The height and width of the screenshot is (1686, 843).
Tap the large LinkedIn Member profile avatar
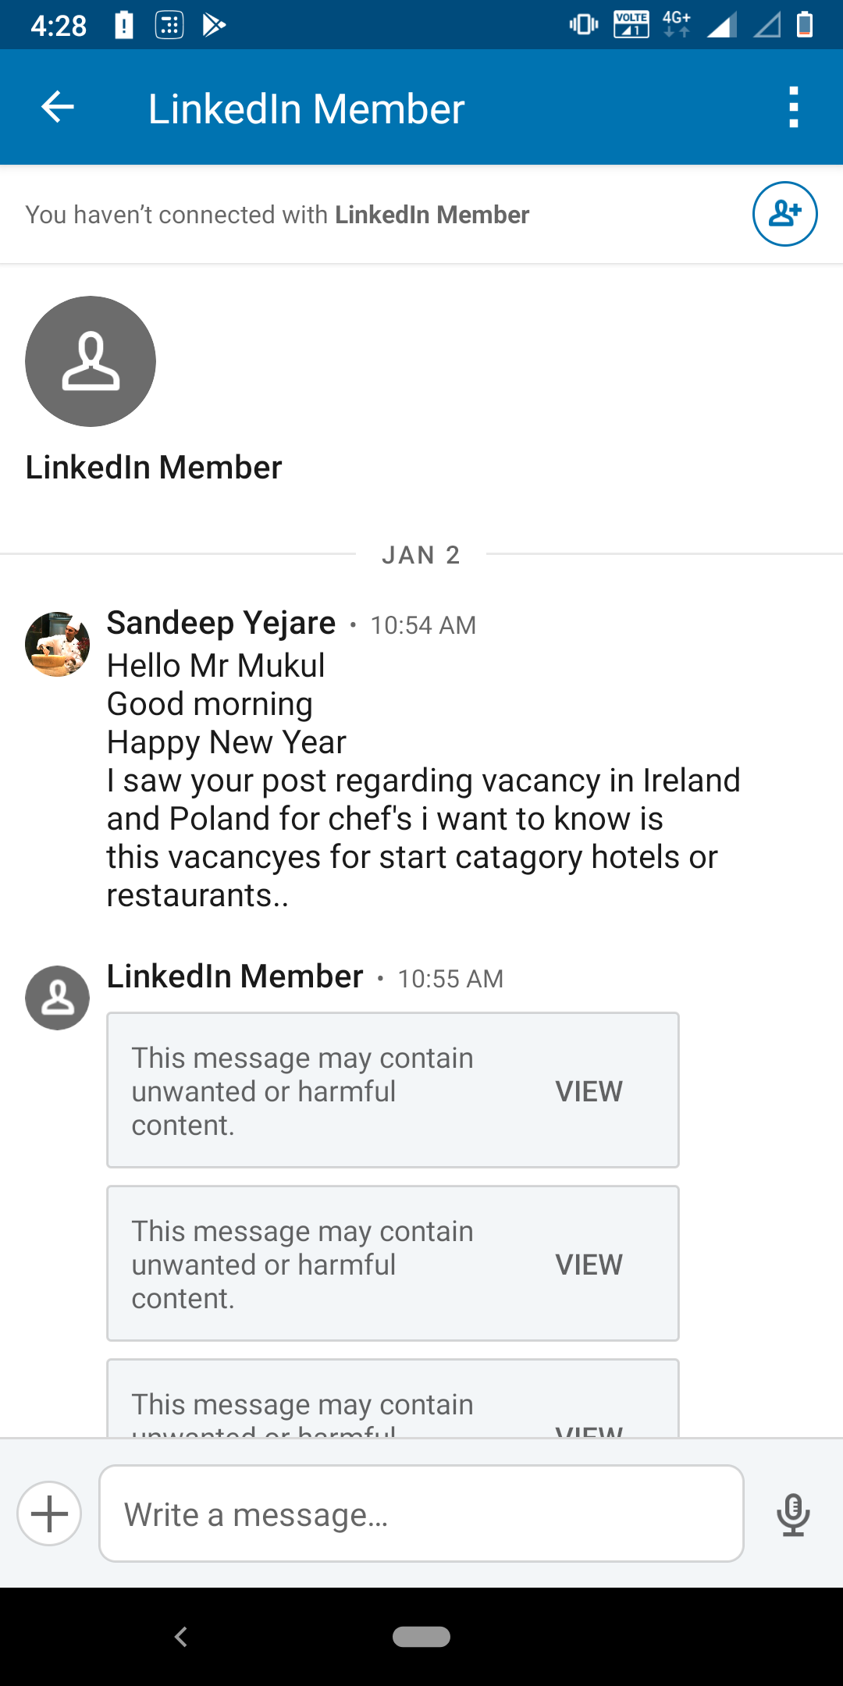[91, 361]
